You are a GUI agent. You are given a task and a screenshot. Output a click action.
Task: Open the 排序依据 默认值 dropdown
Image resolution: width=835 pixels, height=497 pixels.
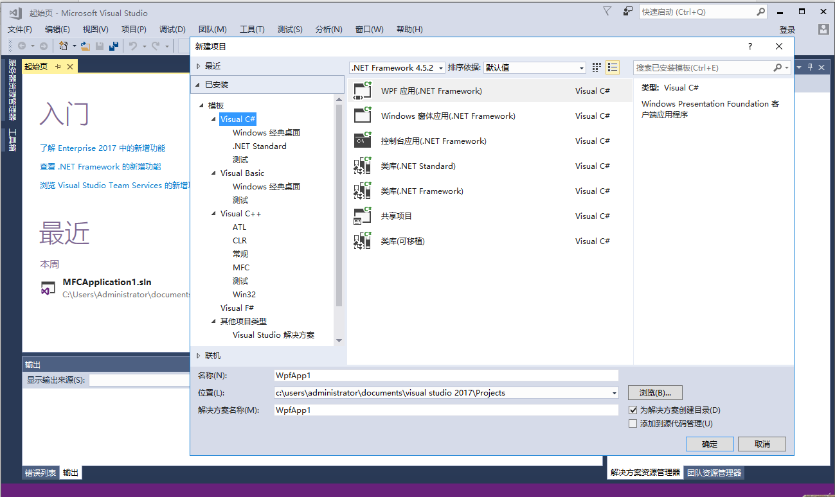[535, 67]
